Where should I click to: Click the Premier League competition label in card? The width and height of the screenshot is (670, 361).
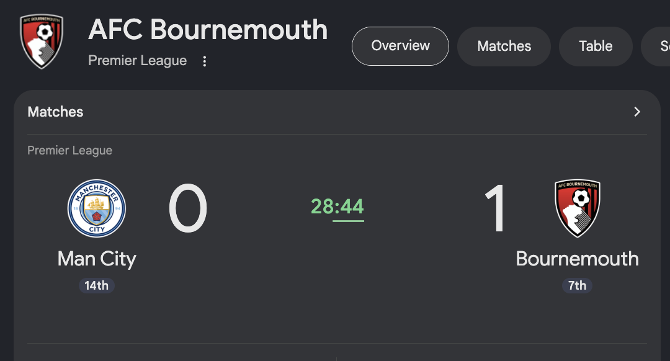pos(69,150)
